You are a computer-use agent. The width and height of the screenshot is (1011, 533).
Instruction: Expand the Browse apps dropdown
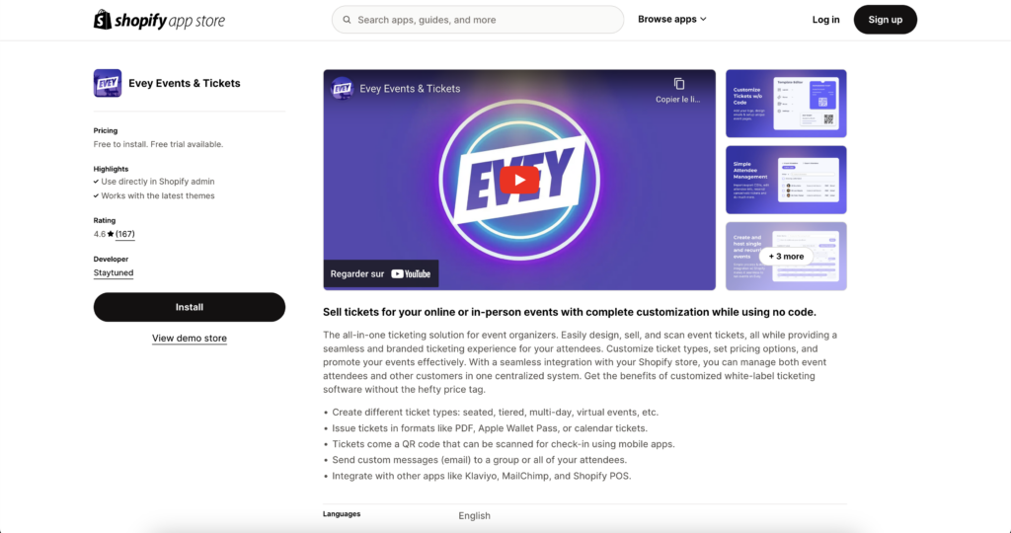[x=671, y=20]
